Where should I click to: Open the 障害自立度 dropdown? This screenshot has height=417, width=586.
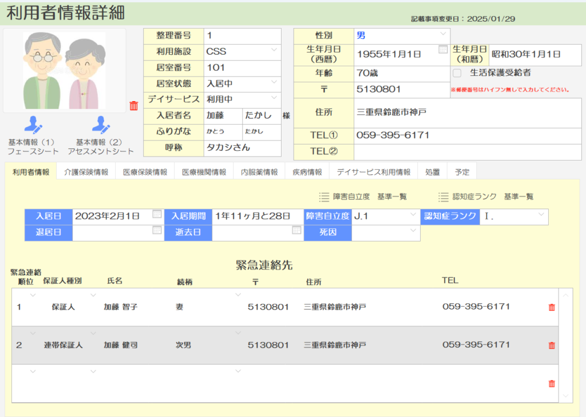413,215
